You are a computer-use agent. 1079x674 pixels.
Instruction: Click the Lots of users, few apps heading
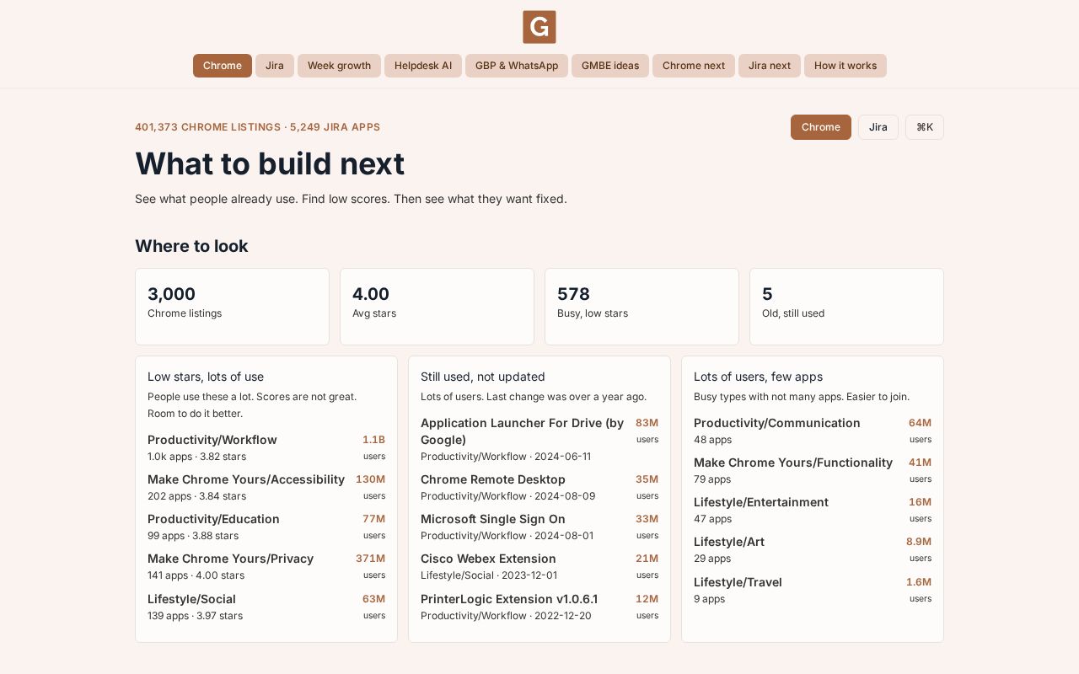[758, 377]
